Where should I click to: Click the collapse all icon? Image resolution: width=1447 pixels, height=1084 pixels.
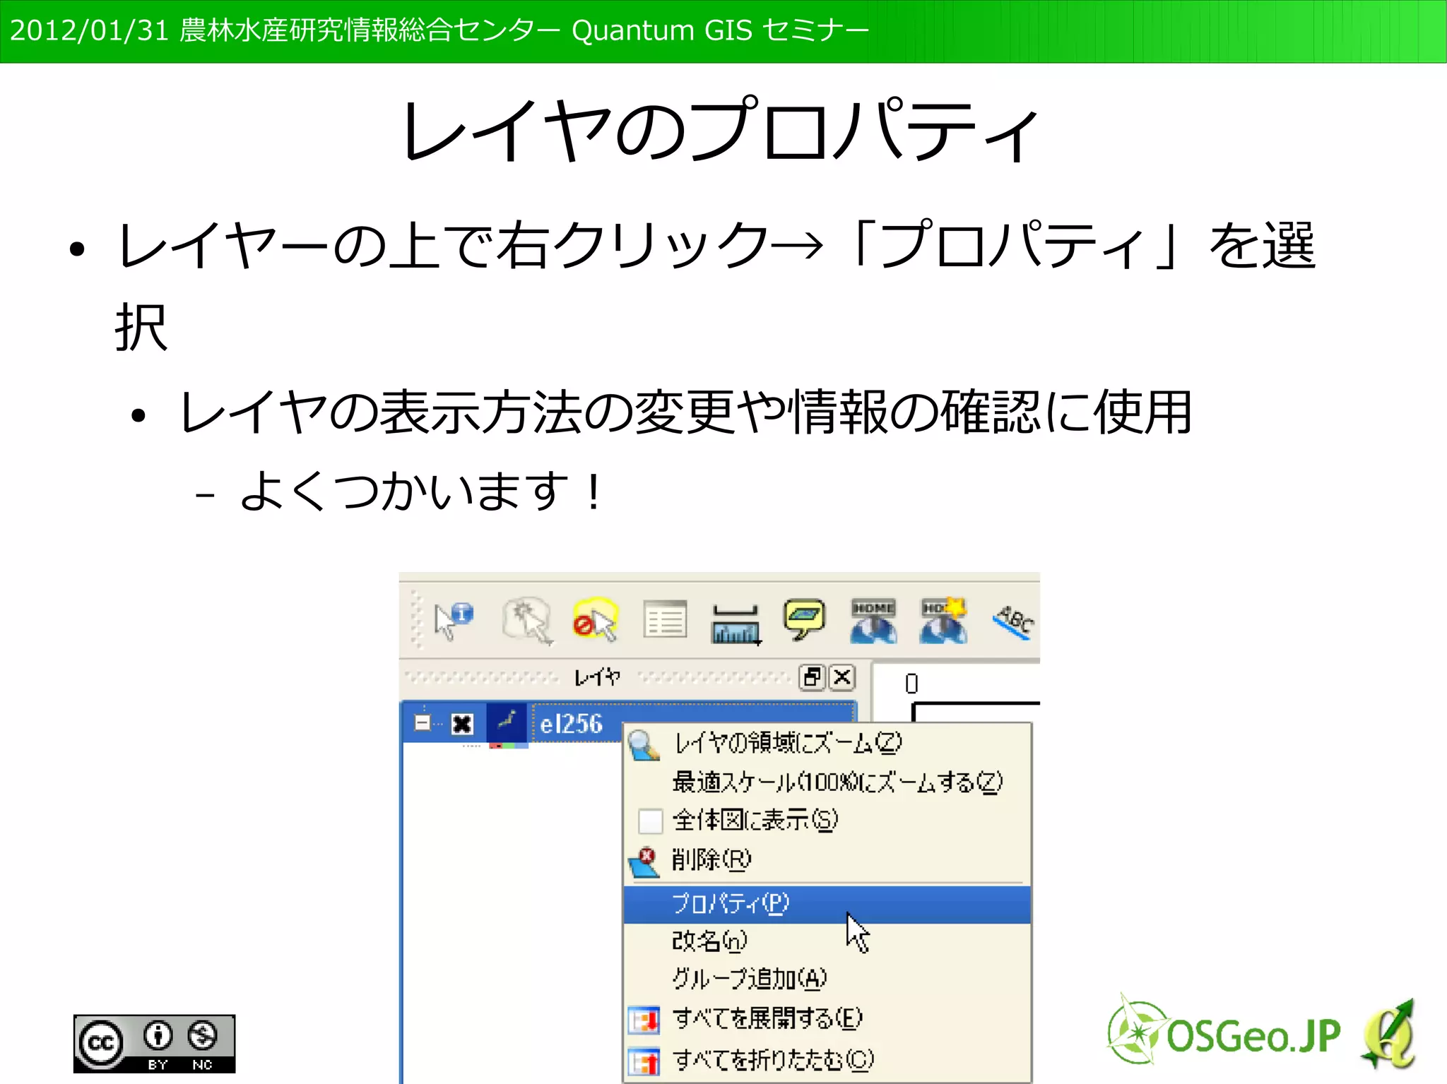pos(644,1061)
